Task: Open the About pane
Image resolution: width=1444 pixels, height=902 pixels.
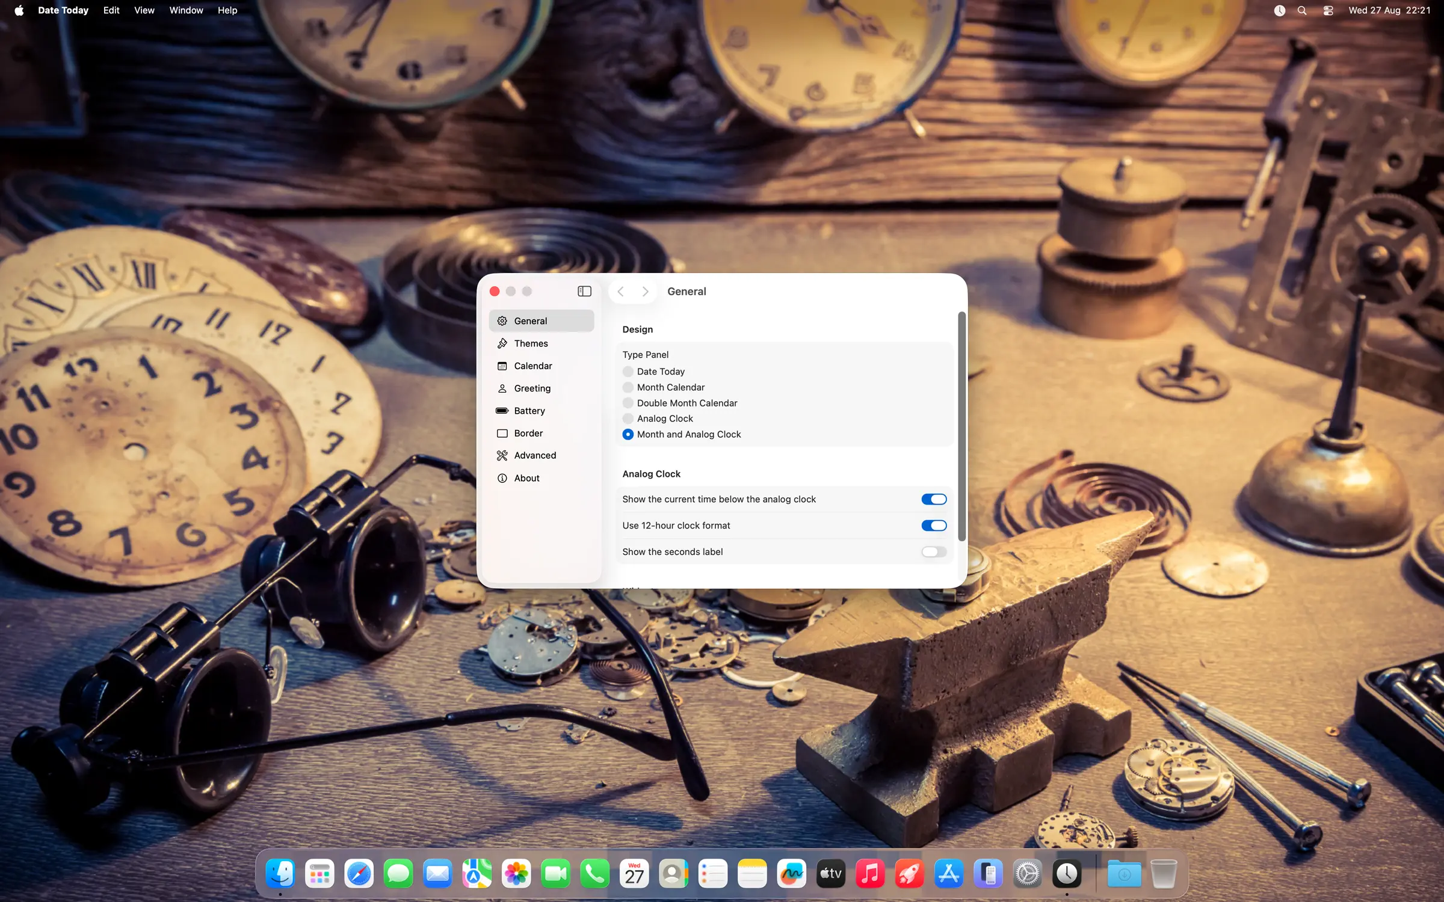Action: [x=541, y=478]
